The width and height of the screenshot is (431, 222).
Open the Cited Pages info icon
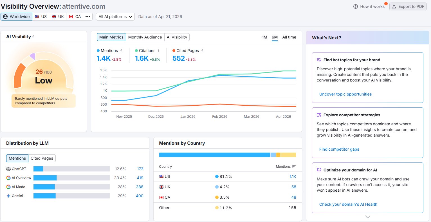202,51
